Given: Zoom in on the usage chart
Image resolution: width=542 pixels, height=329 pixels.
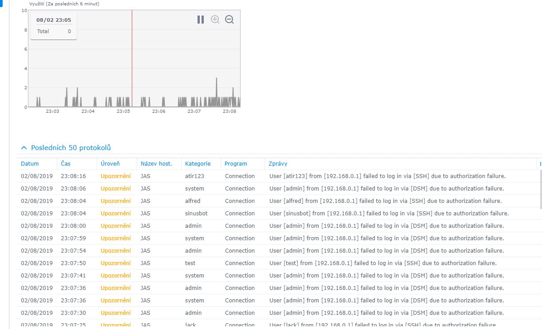Looking at the screenshot, I should (x=215, y=20).
